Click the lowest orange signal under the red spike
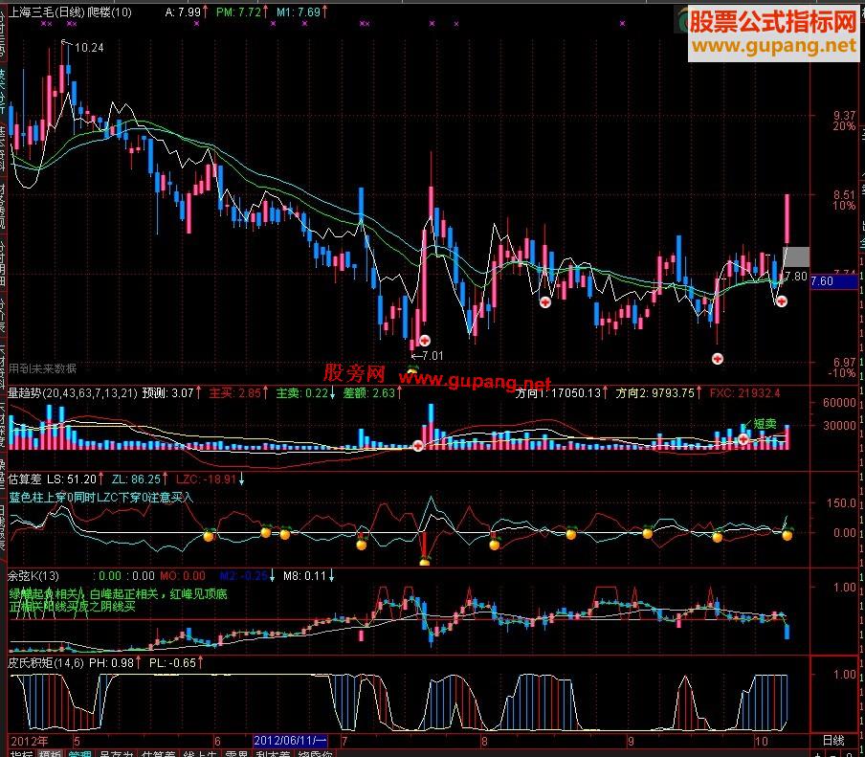This screenshot has height=757, width=865. pyautogui.click(x=424, y=562)
